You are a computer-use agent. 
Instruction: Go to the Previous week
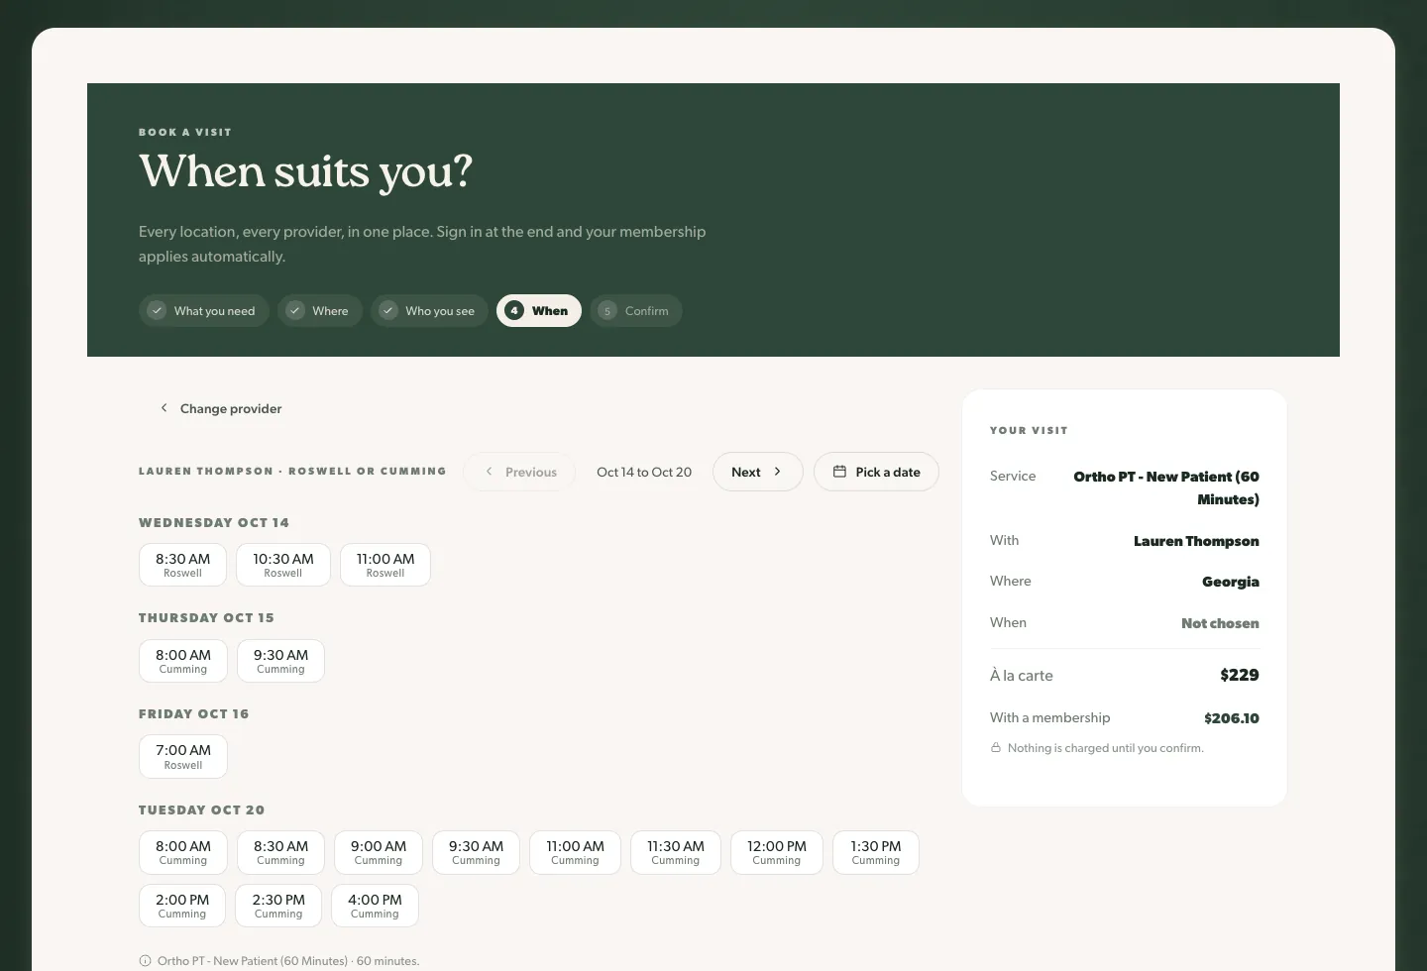point(519,472)
